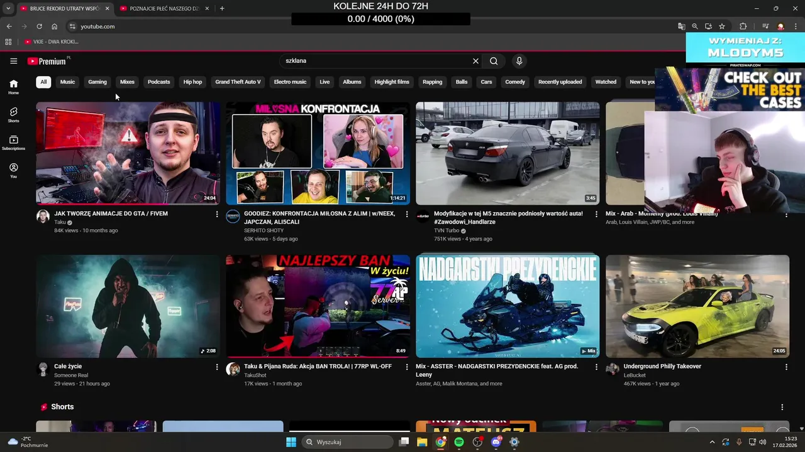Open options for Modyfikacje M5 video
805x452 pixels.
pyautogui.click(x=597, y=214)
